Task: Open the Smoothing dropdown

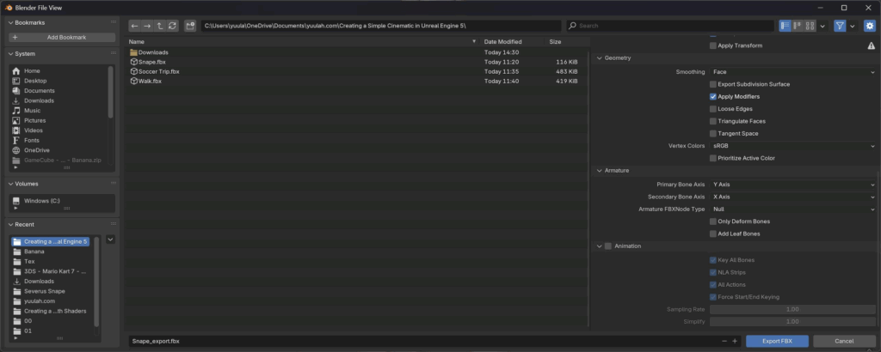Action: point(792,72)
